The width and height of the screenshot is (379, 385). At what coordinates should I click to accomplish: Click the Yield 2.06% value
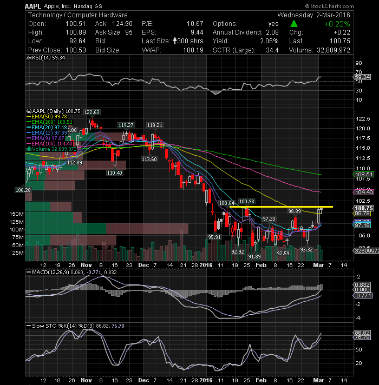pyautogui.click(x=269, y=41)
